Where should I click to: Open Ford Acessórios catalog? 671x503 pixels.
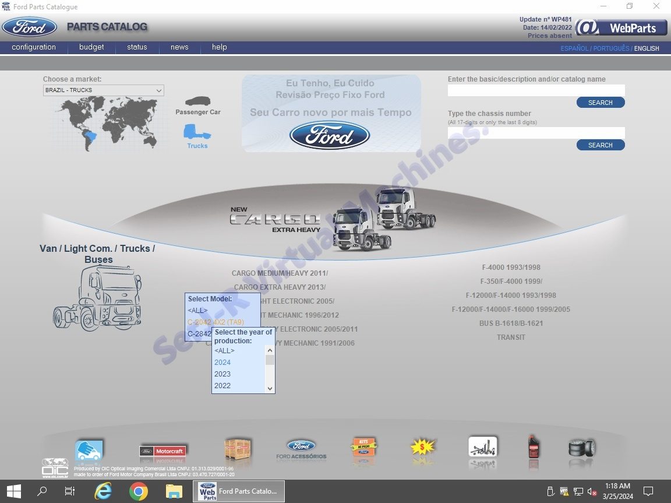tap(301, 449)
